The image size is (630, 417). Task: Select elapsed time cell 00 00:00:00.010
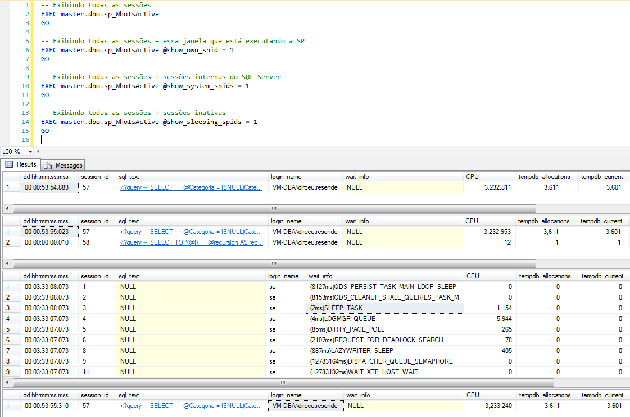coord(49,242)
